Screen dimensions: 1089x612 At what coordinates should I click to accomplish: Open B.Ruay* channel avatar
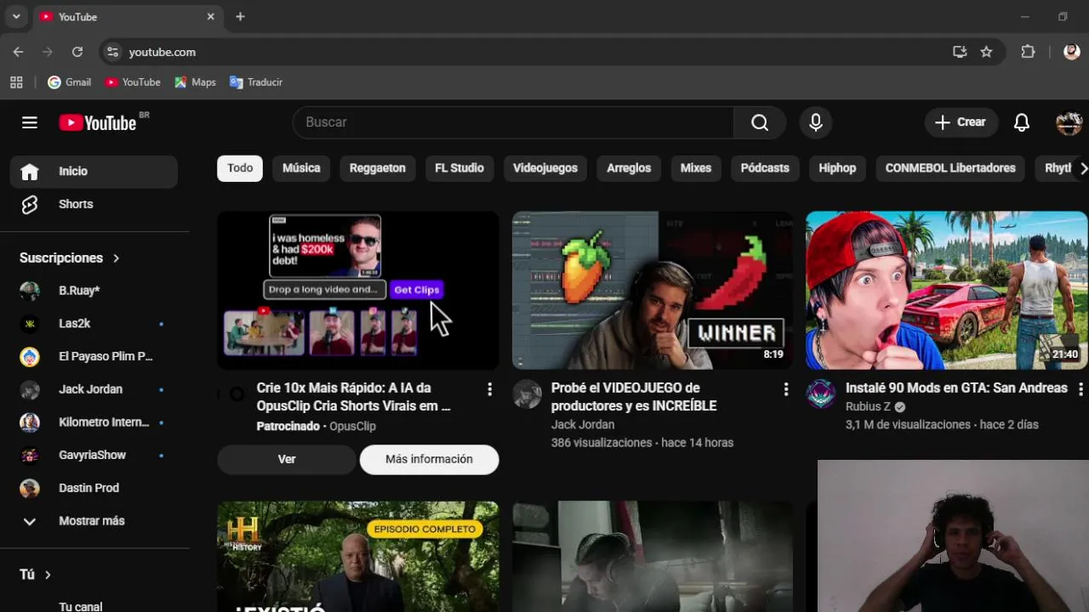tap(30, 291)
